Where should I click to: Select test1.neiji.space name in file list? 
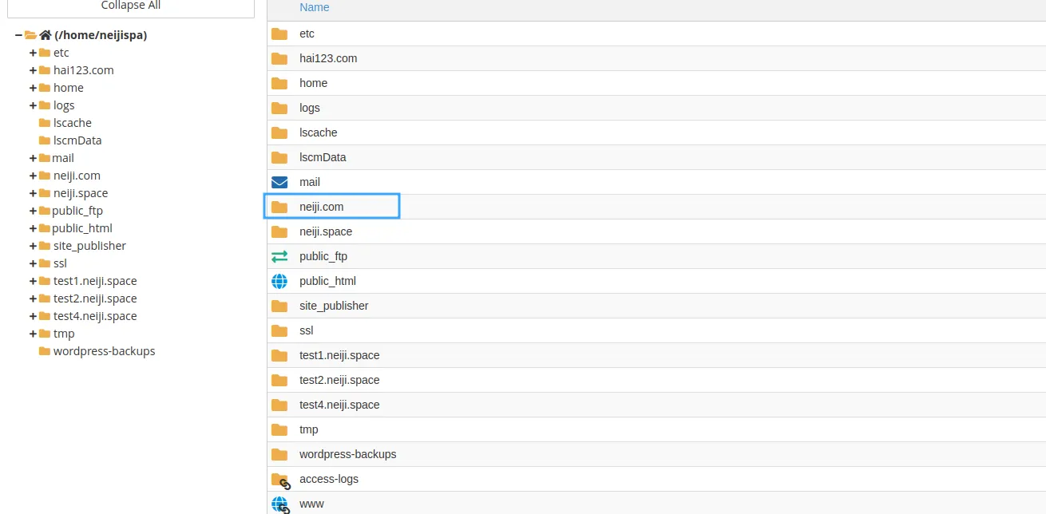[339, 355]
